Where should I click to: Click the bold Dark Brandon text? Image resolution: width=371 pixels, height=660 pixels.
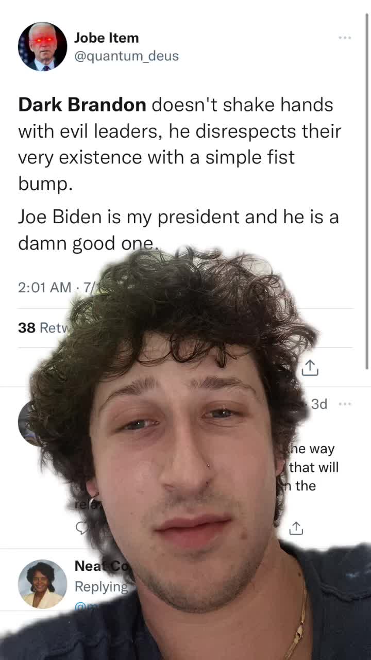[82, 105]
